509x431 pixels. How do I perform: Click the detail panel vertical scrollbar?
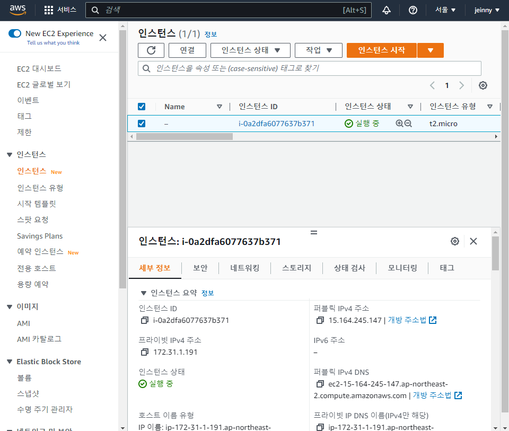click(495, 253)
